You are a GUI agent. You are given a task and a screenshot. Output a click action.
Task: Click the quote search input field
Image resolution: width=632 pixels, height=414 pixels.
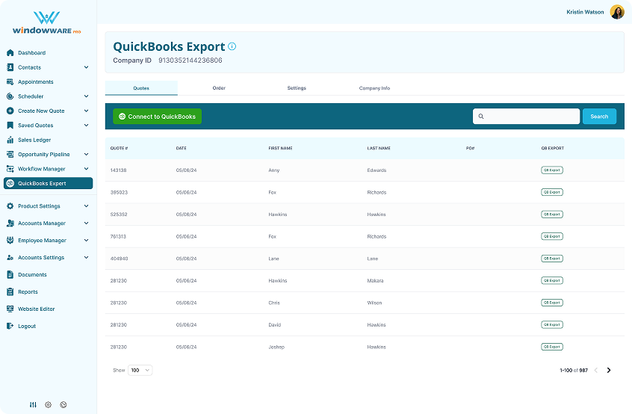[526, 117]
